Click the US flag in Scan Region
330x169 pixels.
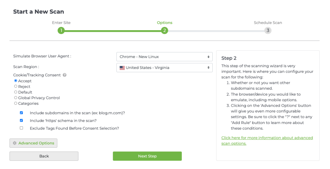(x=122, y=68)
